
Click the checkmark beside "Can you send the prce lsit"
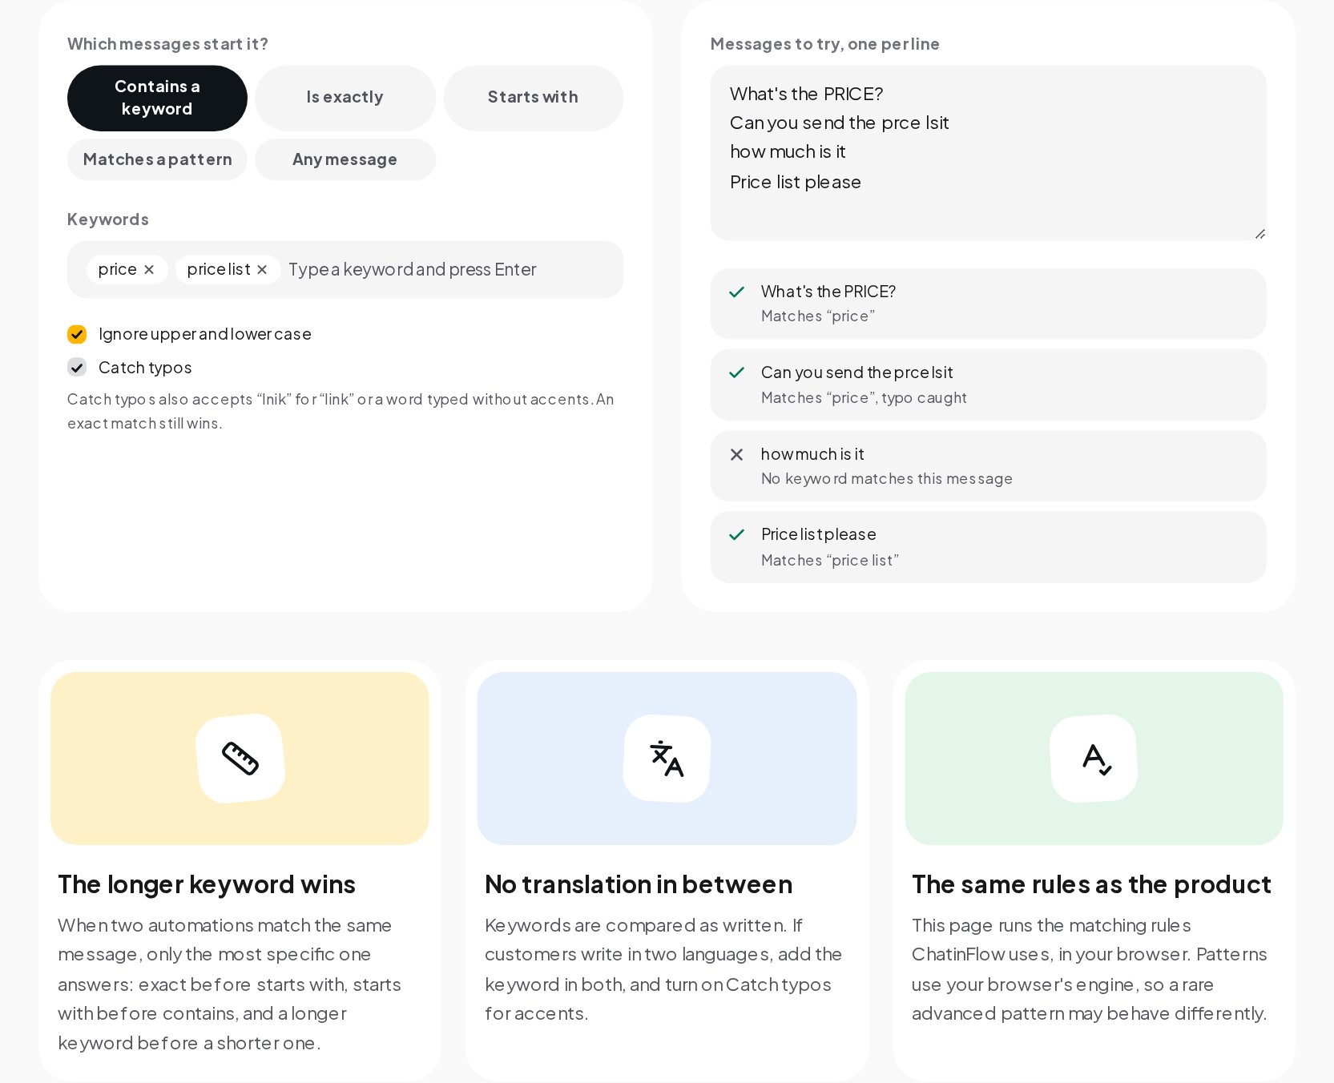click(x=737, y=372)
